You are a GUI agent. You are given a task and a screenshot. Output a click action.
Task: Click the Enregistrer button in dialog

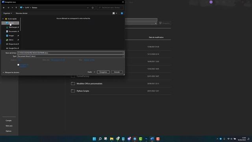pyautogui.click(x=103, y=72)
